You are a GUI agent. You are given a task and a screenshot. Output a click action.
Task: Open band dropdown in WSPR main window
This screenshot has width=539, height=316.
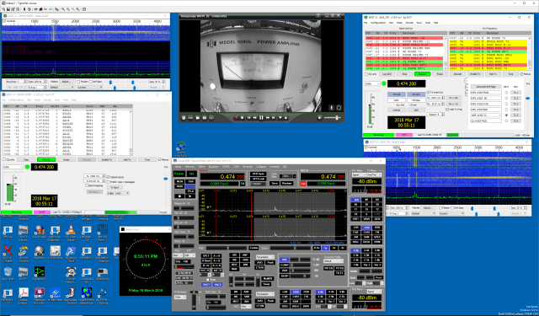13,167
